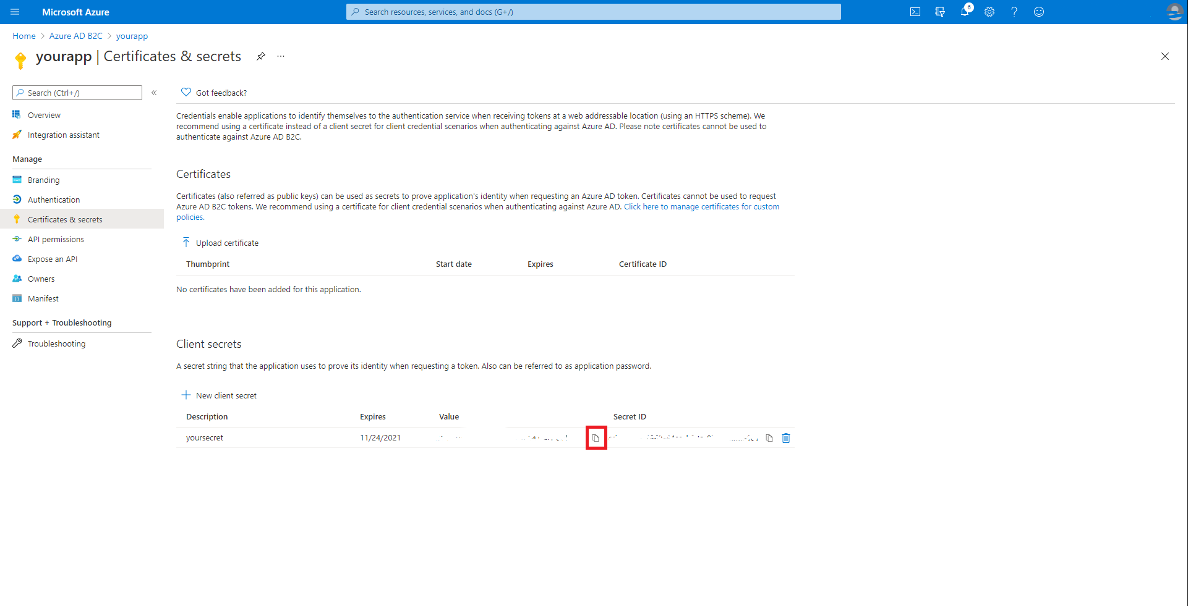
Task: Click the Client secrets section heading
Action: (209, 344)
